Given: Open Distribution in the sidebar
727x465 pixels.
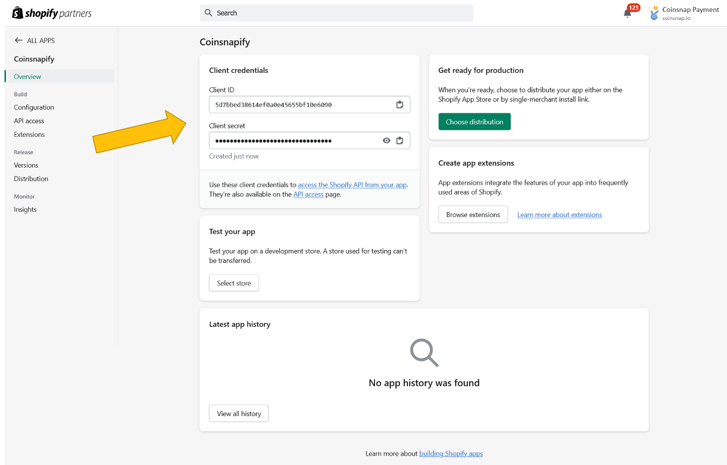Looking at the screenshot, I should (x=31, y=179).
